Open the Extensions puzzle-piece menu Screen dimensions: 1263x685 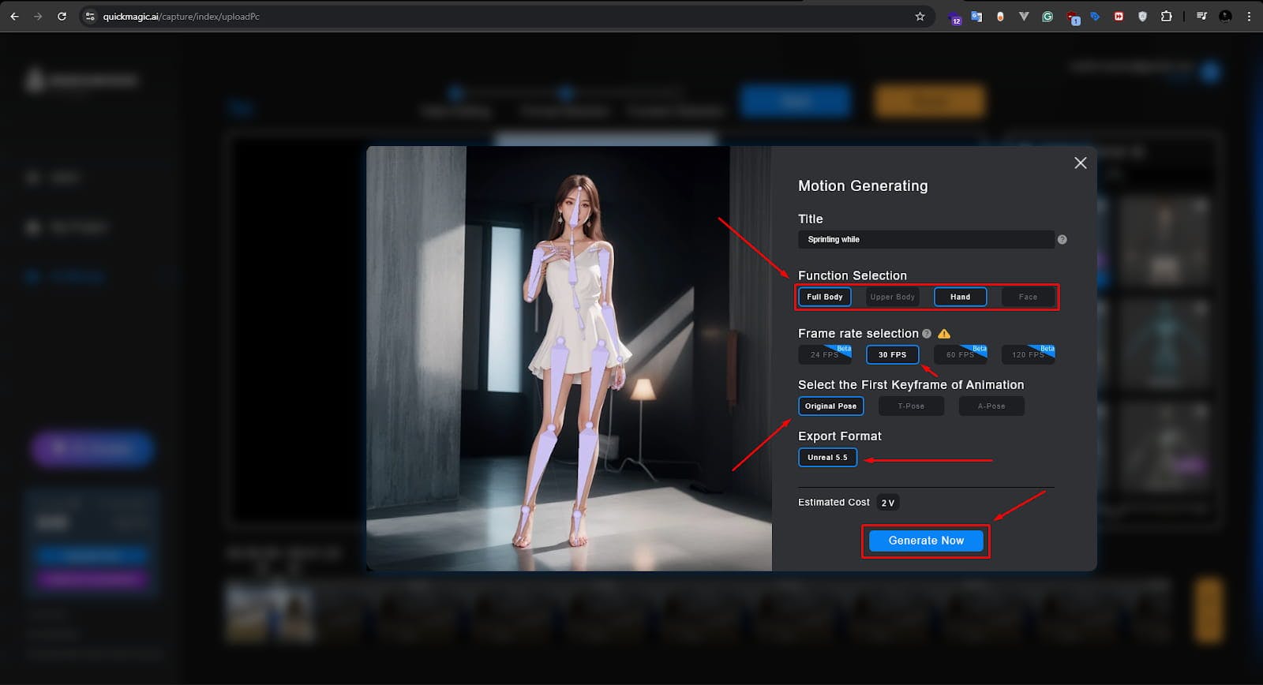click(x=1166, y=16)
